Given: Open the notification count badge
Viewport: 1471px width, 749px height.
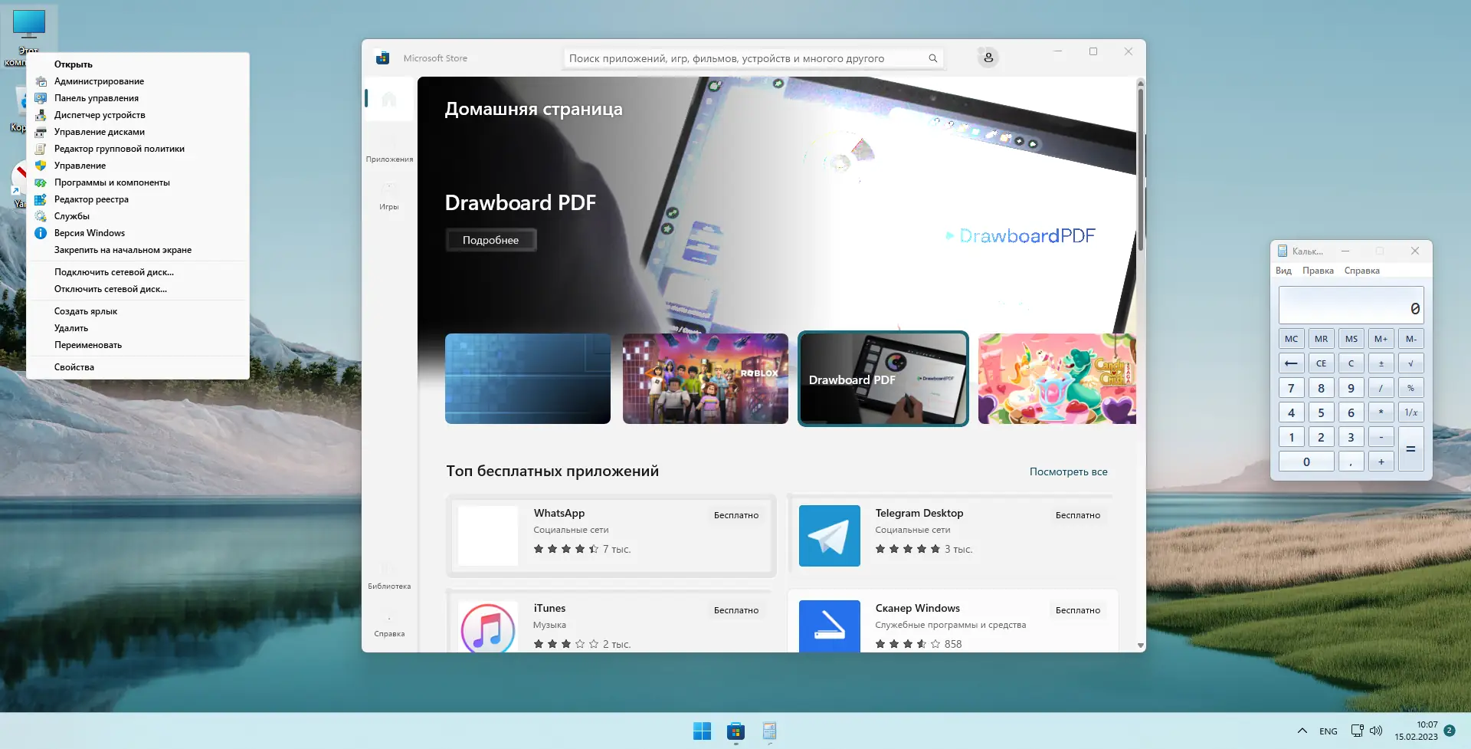Looking at the screenshot, I should [1450, 731].
